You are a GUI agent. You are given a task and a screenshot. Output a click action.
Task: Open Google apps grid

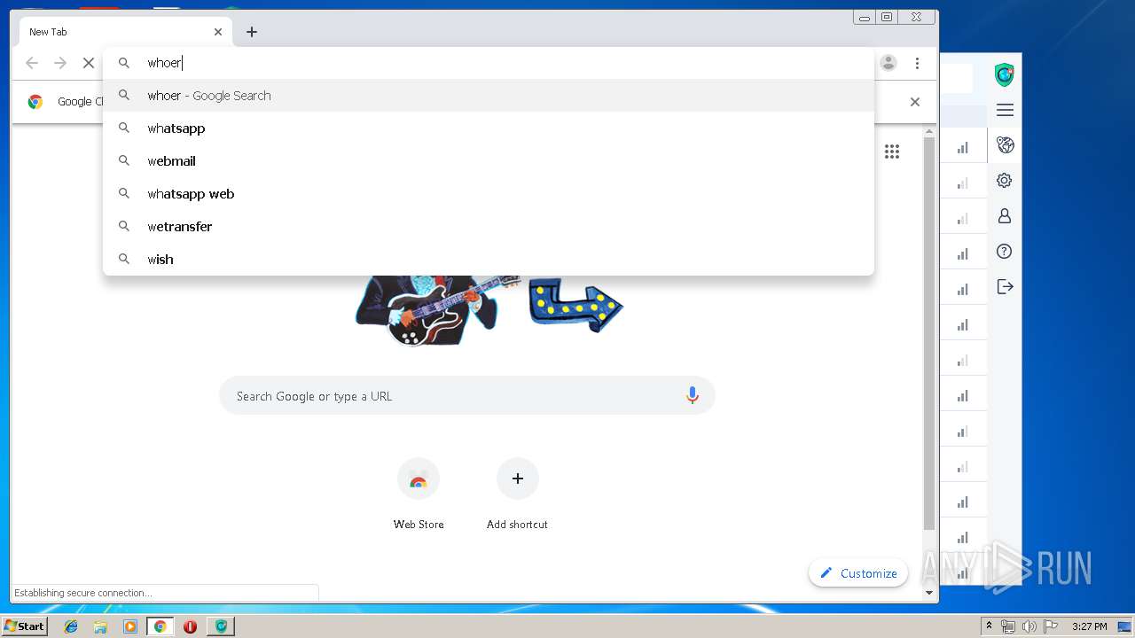[x=892, y=152]
